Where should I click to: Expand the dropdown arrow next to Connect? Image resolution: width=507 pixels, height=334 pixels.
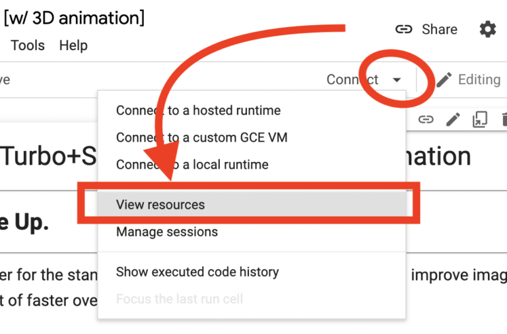396,80
